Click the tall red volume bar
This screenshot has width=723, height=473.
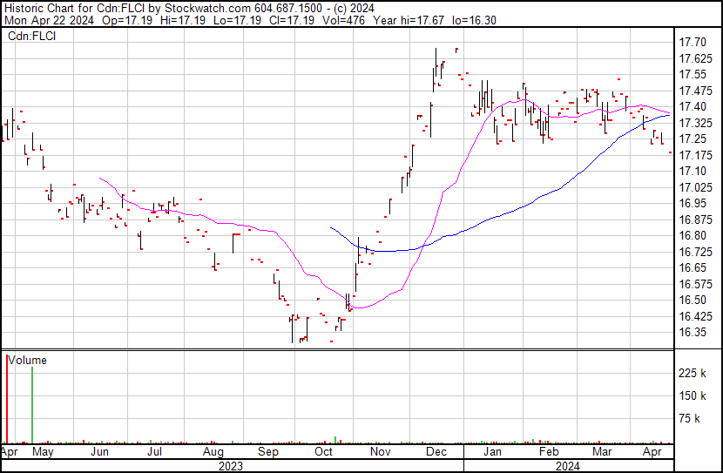[x=7, y=399]
